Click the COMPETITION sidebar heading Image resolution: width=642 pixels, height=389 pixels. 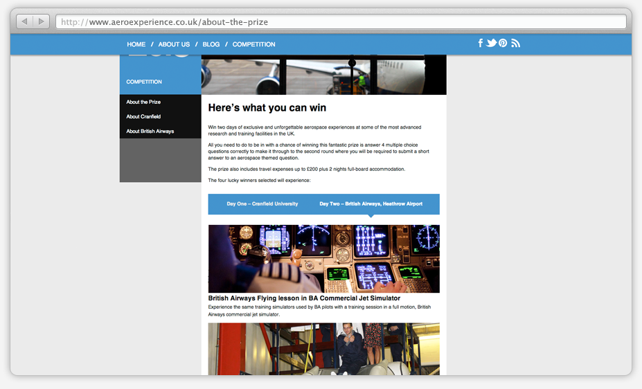(x=144, y=82)
